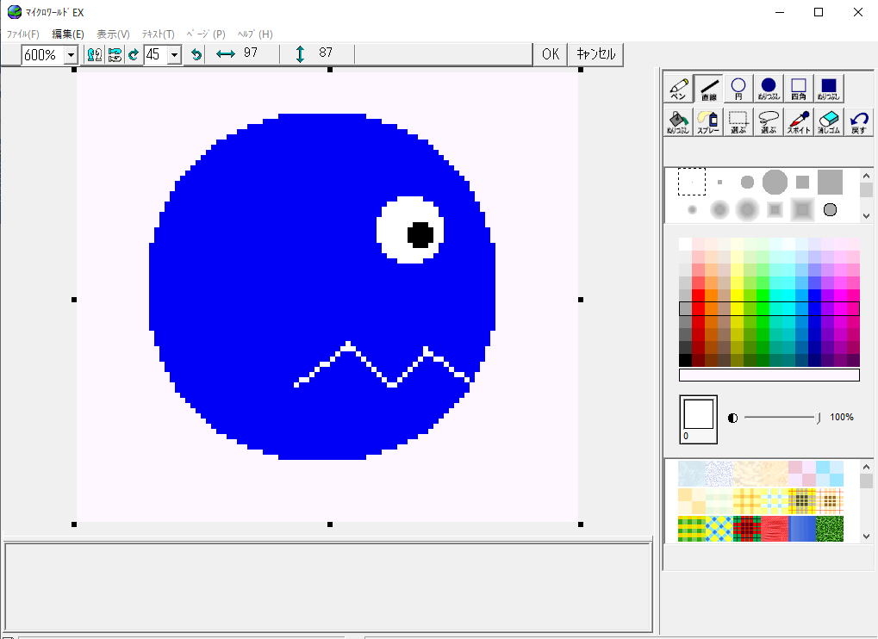Select the filled circle ぬりつぶし tool
The width and height of the screenshot is (878, 639).
coord(769,89)
